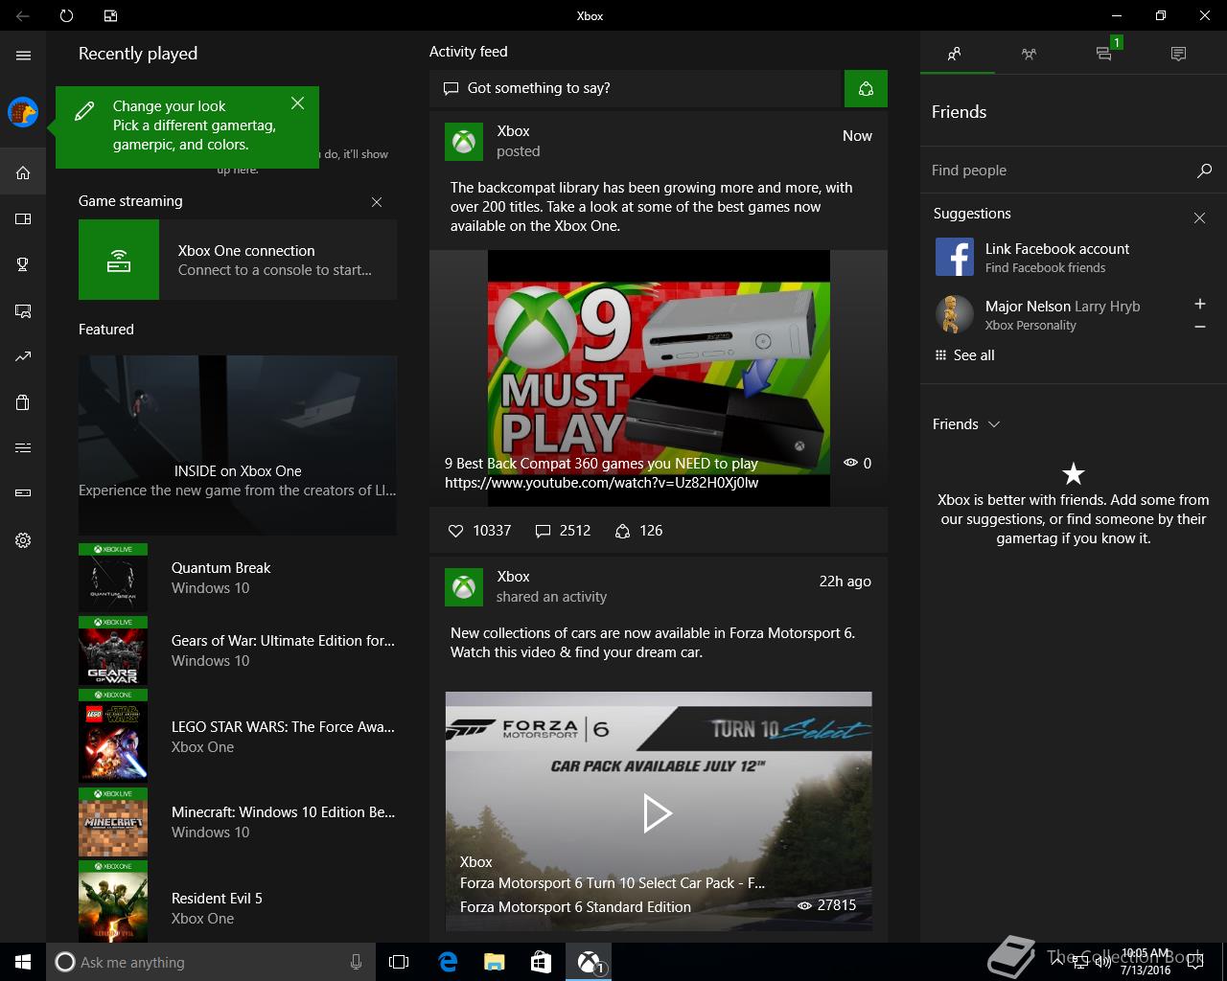Close the Change your look tip

[298, 103]
